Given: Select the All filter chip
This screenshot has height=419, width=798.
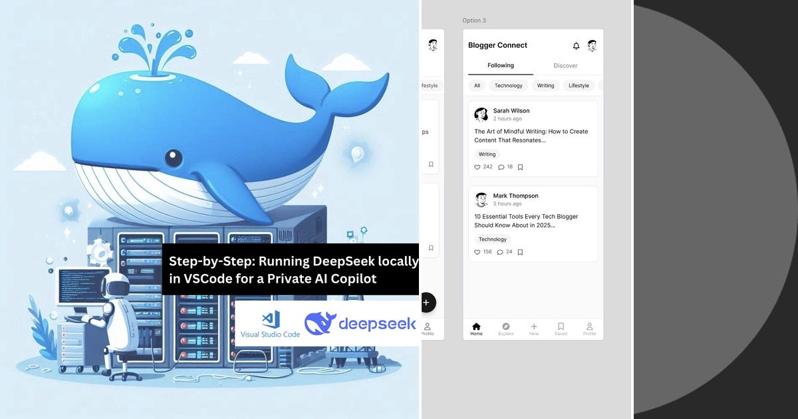Looking at the screenshot, I should click(477, 86).
